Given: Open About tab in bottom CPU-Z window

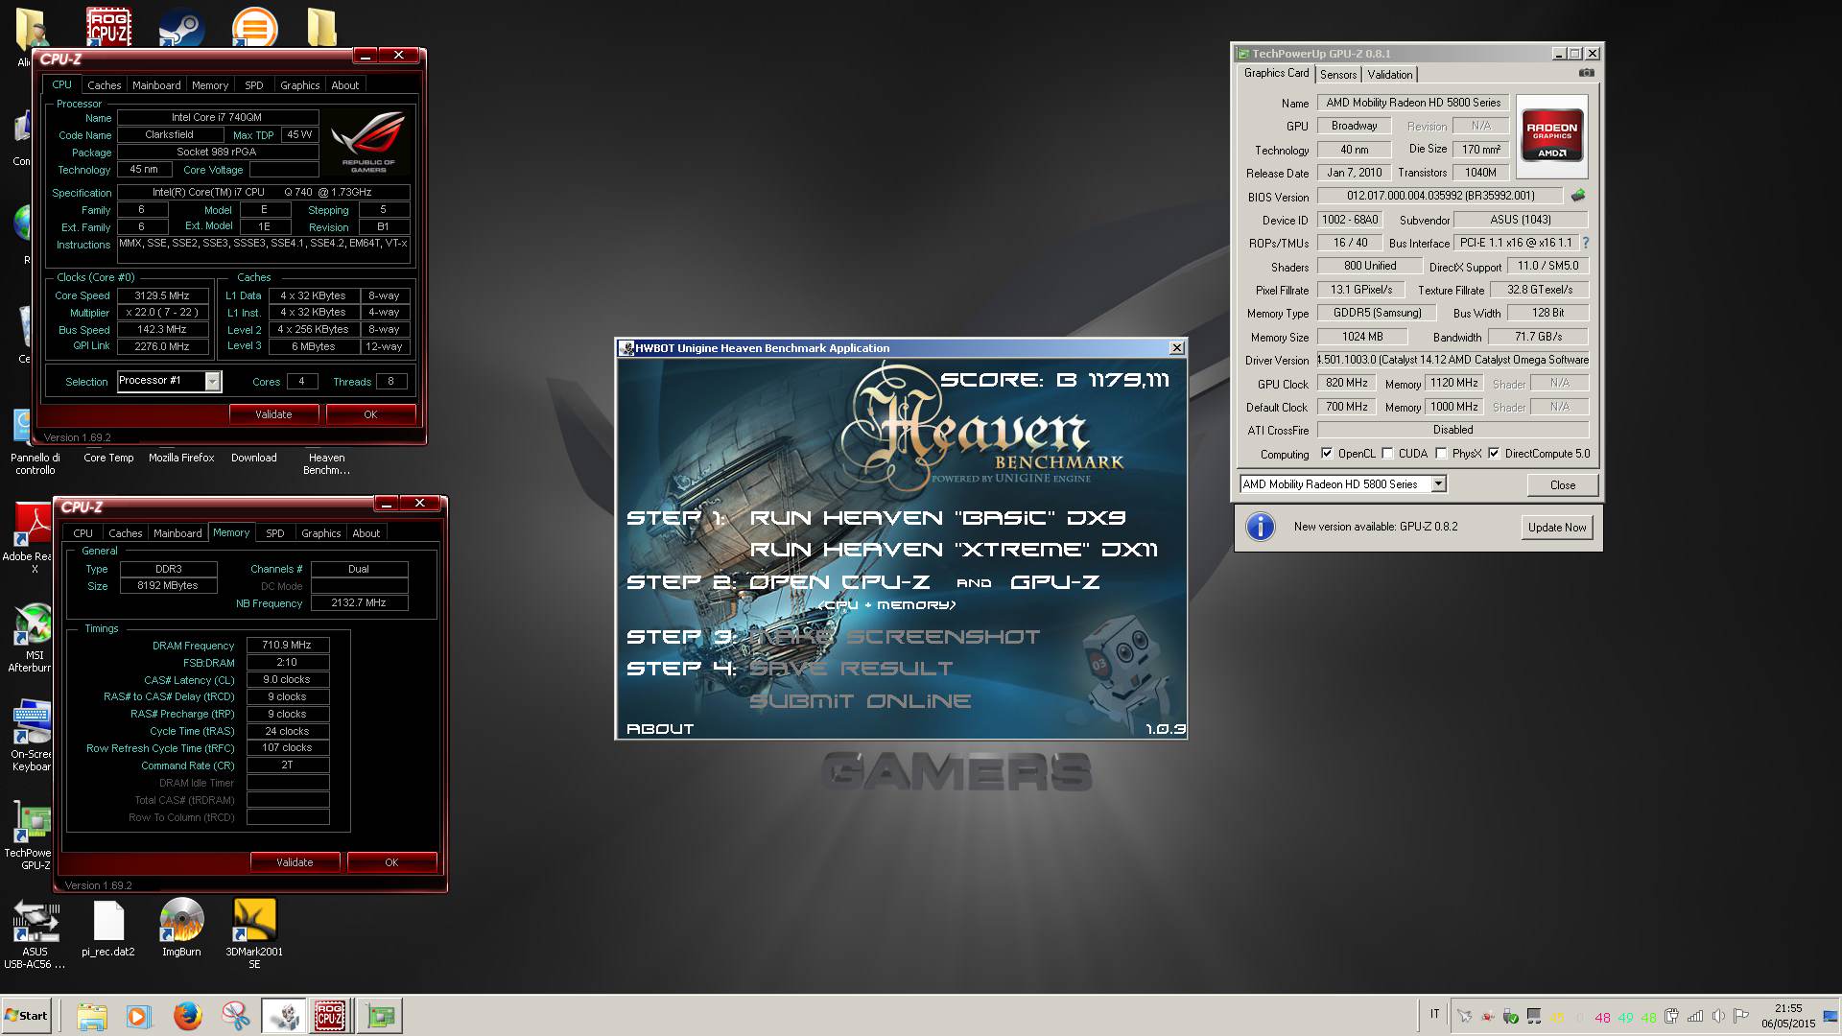Looking at the screenshot, I should [366, 533].
